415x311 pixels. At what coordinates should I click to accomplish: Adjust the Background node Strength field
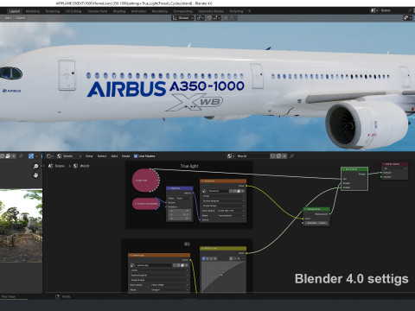click(316, 223)
